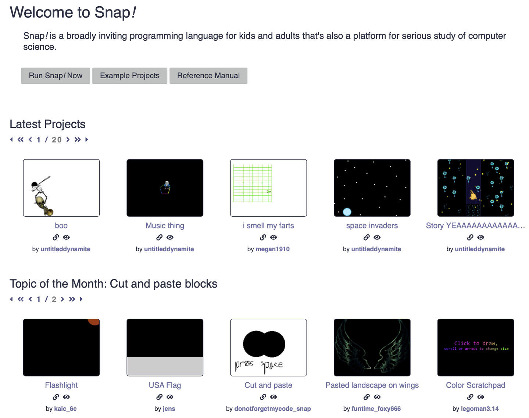Click the link icon under Cut and paste
This screenshot has height=418, width=529.
click(263, 397)
